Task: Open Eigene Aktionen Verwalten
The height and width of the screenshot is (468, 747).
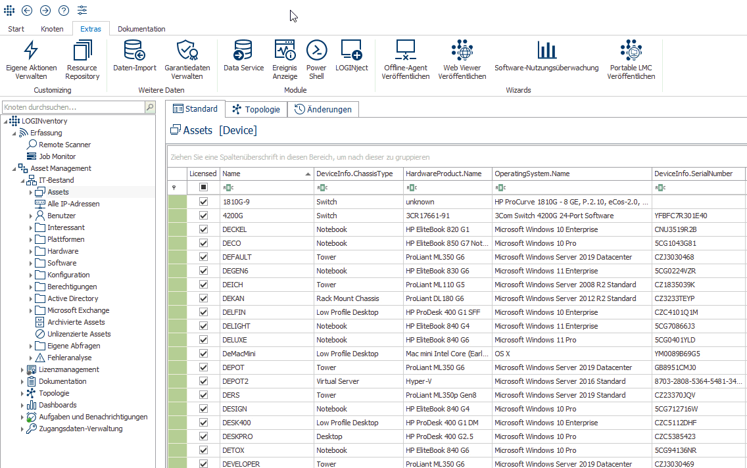Action: [x=31, y=60]
